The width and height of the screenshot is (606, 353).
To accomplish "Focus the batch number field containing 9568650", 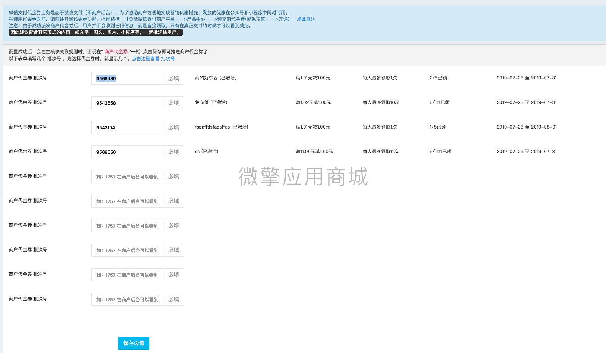I will [x=128, y=152].
